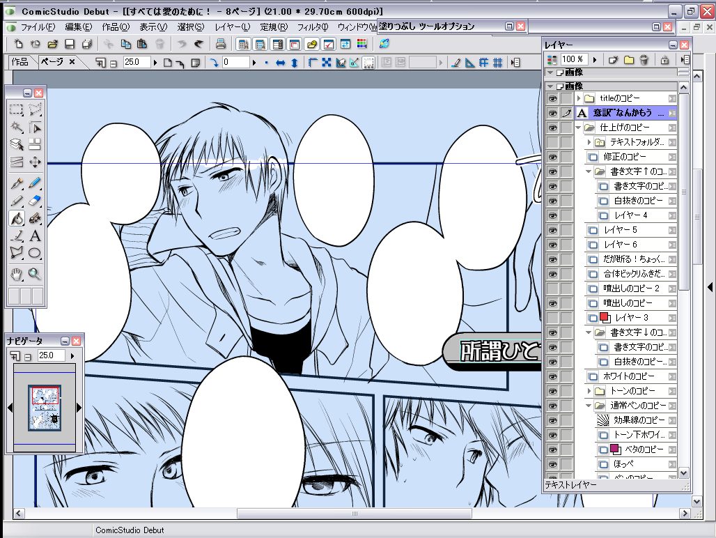
Task: Select the だが断る！ layer row
Action: [631, 259]
